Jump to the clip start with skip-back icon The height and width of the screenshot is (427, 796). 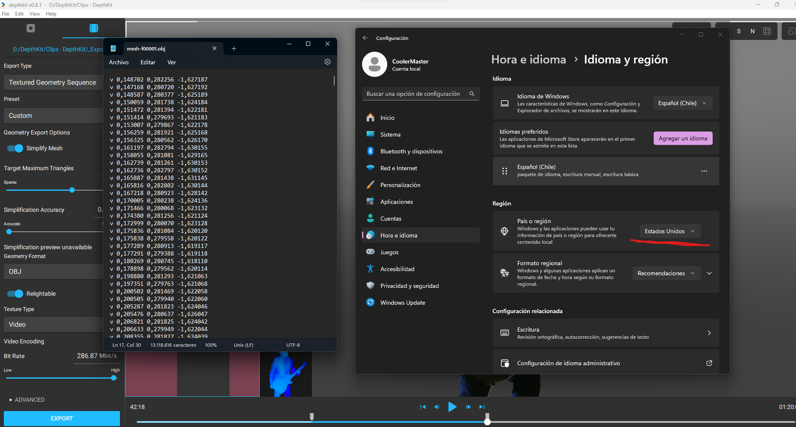423,407
